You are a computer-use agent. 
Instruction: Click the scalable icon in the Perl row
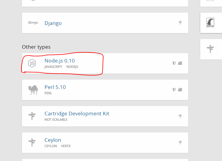(x=180, y=90)
